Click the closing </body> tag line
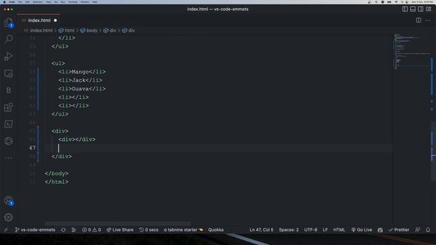Screen dimensions: 436x245 click(x=57, y=174)
